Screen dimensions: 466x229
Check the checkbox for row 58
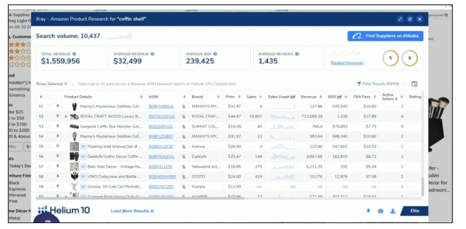click(50, 177)
